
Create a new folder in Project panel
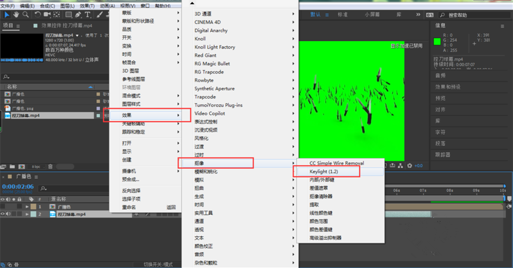tap(12, 167)
